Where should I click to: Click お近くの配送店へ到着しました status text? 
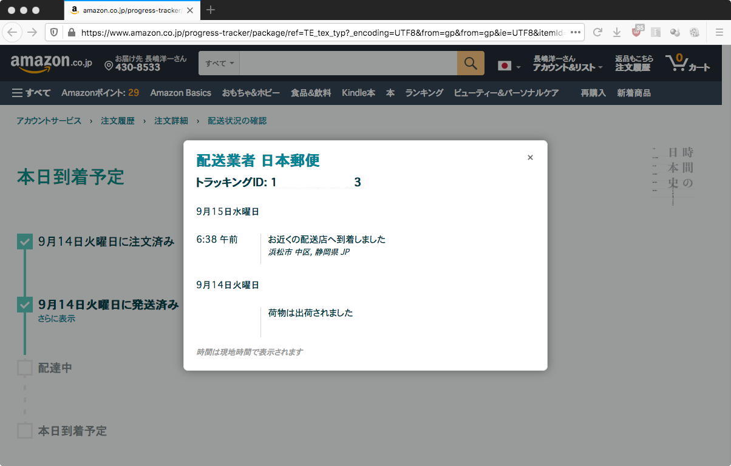click(x=327, y=240)
